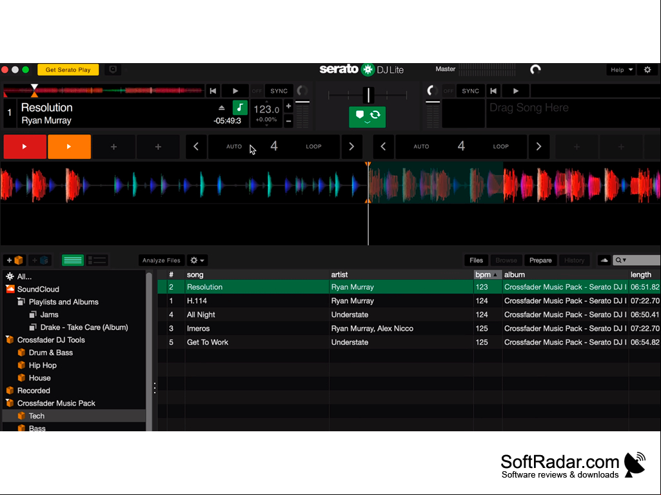Switch to album art list view
This screenshot has width=661, height=495.
click(x=97, y=260)
